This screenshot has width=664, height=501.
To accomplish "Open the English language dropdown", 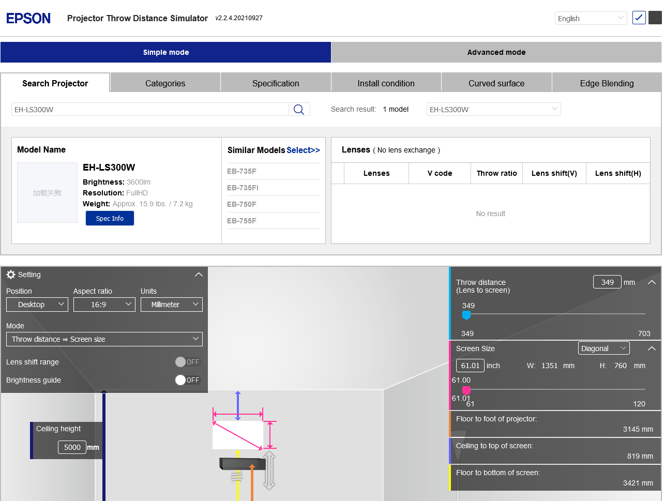I will (x=591, y=18).
